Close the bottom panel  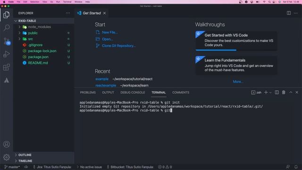297,93
